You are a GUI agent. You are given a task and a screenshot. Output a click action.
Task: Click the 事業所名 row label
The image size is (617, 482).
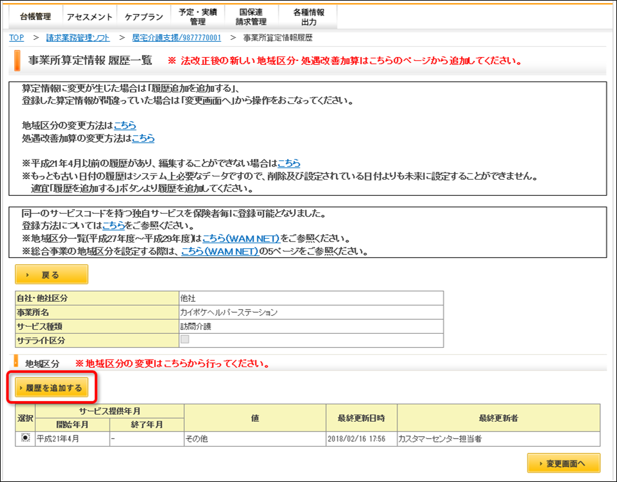pos(97,313)
